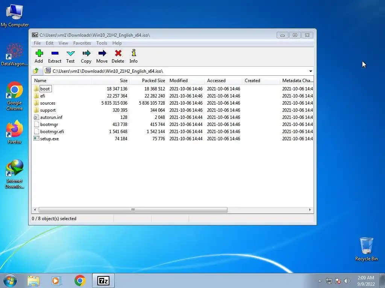Select the efi folder icon
The height and width of the screenshot is (288, 385).
point(36,96)
